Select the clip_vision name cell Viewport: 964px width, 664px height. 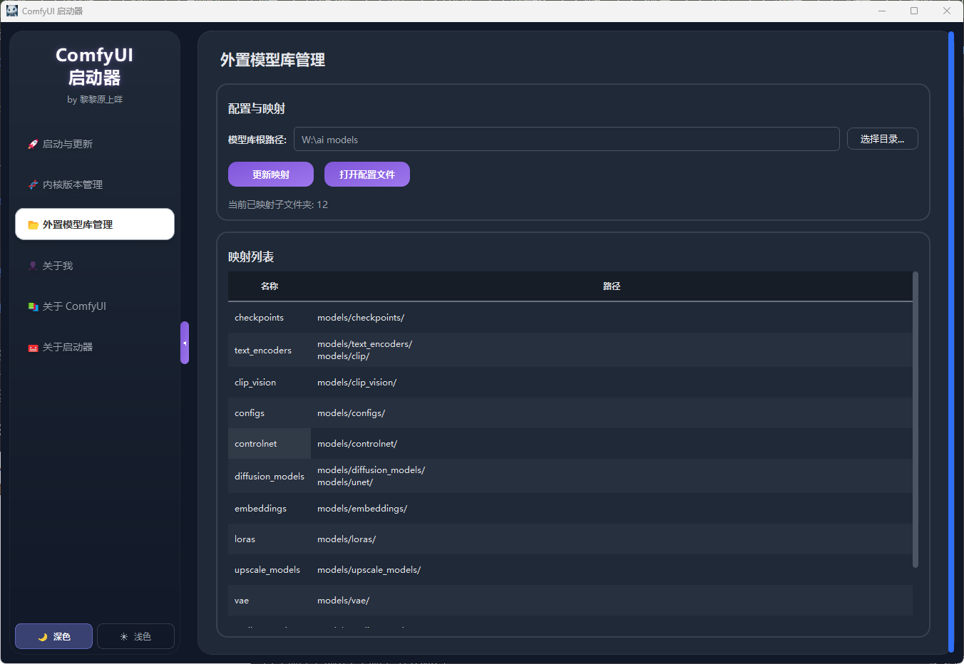pos(270,383)
